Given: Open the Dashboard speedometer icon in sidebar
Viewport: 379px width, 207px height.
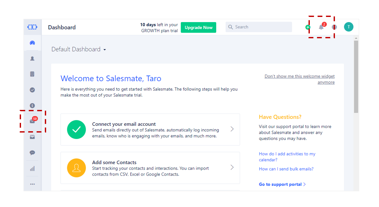Looking at the screenshot, I should [x=32, y=43].
